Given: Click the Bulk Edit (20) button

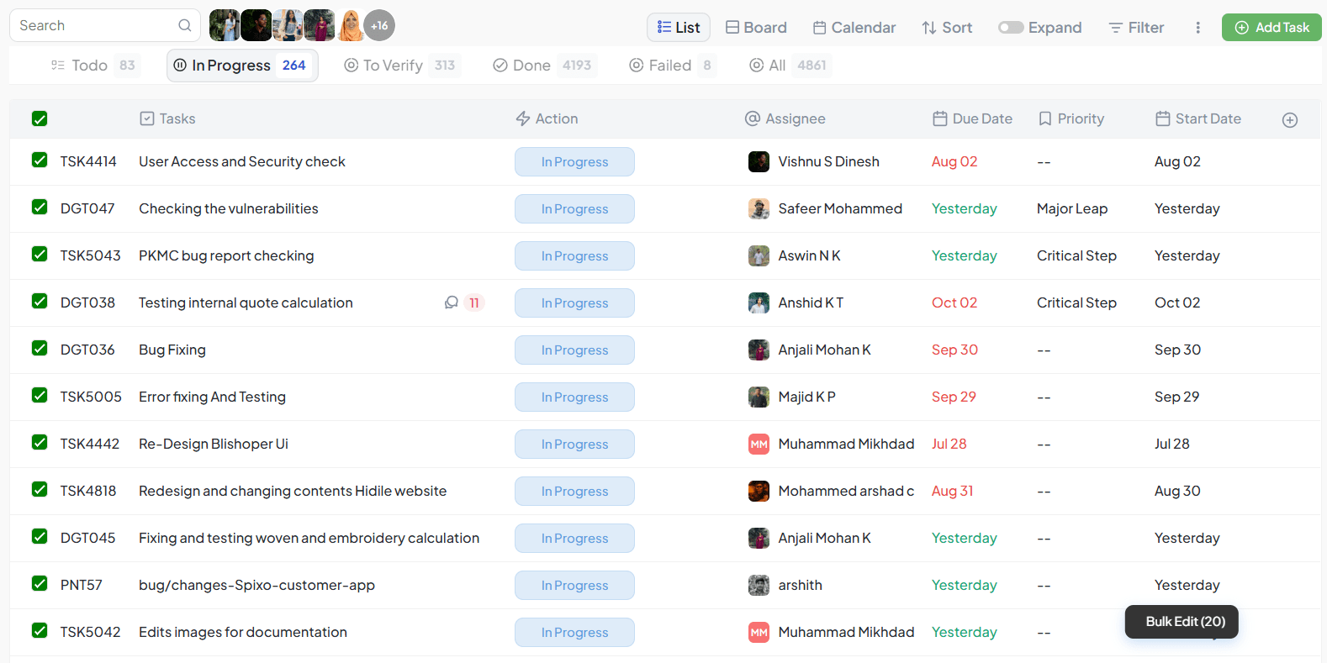Looking at the screenshot, I should point(1184,622).
